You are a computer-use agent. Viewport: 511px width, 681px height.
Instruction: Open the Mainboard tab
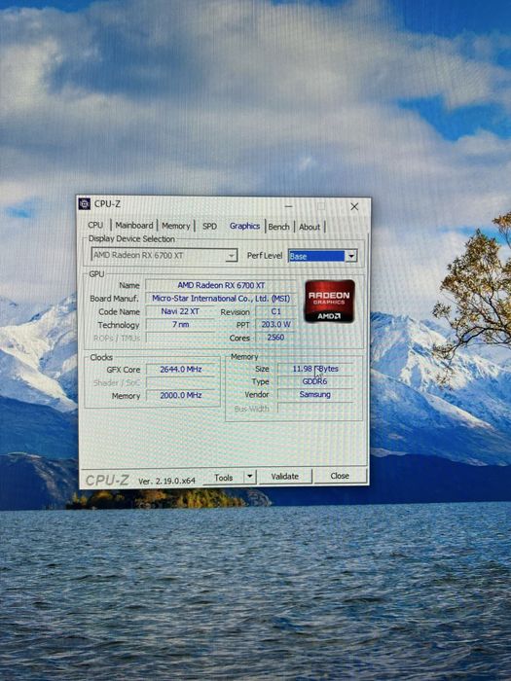pos(134,226)
